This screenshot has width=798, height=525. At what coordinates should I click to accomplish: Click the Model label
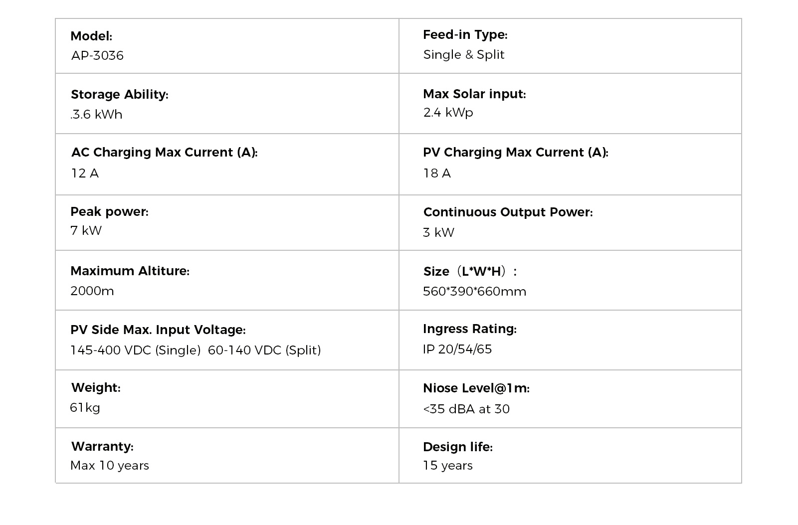click(91, 36)
